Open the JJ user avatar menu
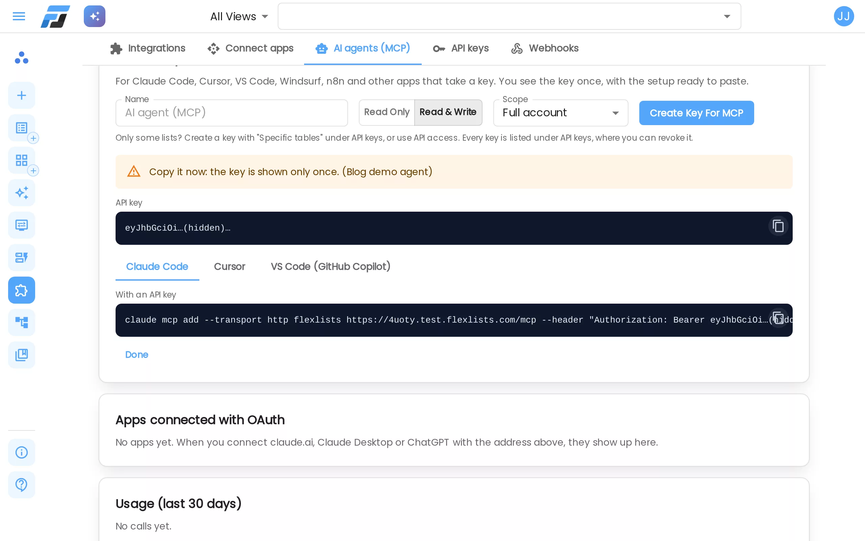 844,17
